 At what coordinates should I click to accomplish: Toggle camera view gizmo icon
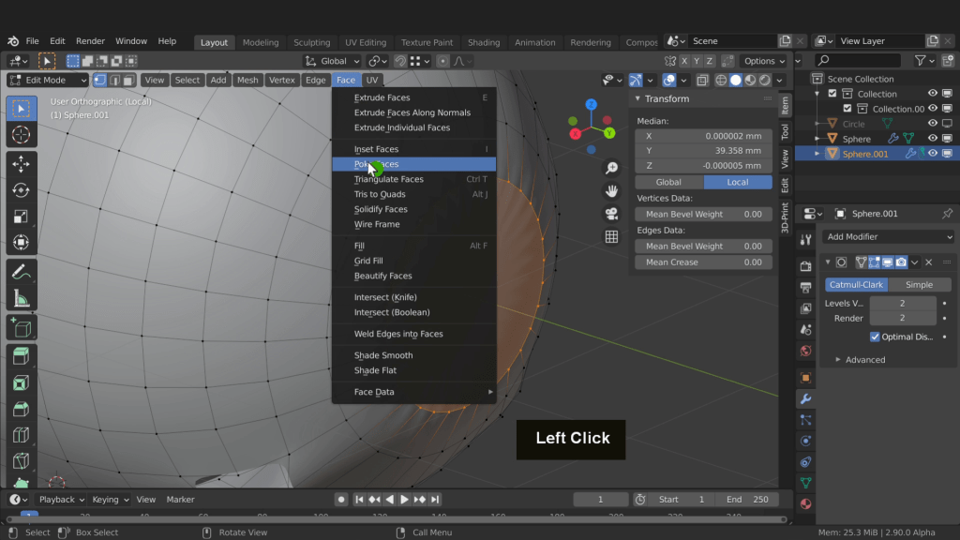[611, 214]
